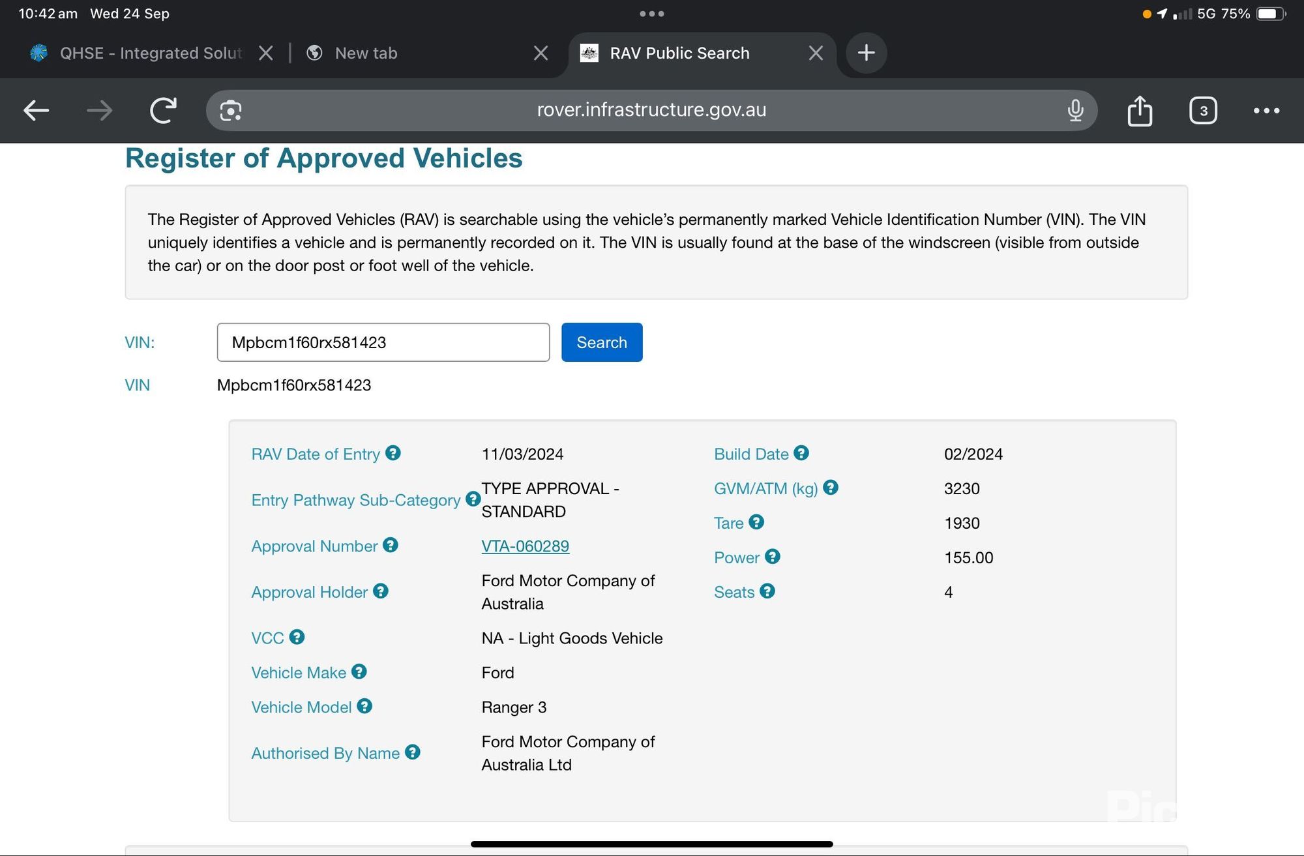The height and width of the screenshot is (856, 1304).
Task: Reload the RAV page
Action: click(x=163, y=110)
